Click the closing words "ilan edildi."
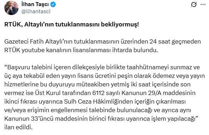Image resolution: width=209 pixels, height=135 pixels. (19, 127)
